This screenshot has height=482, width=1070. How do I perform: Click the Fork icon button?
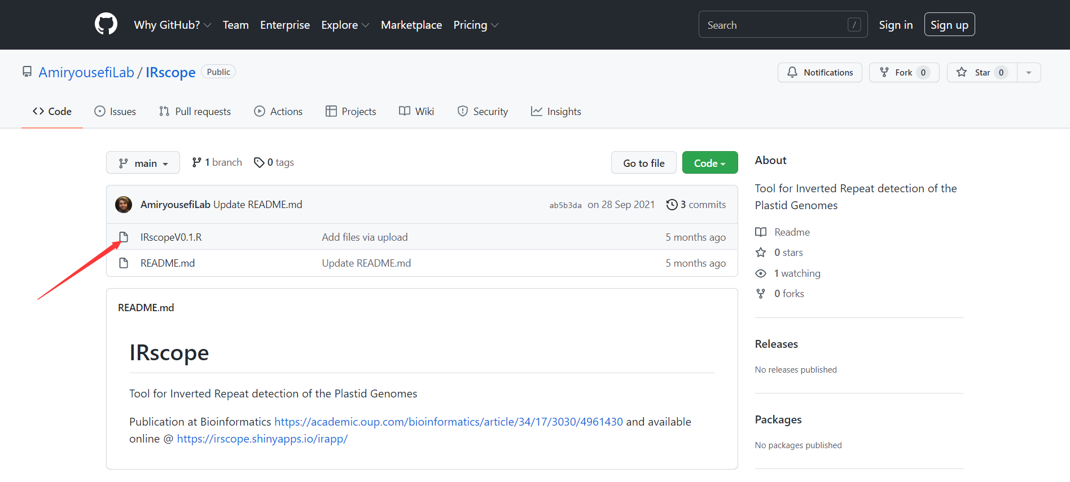click(x=884, y=72)
